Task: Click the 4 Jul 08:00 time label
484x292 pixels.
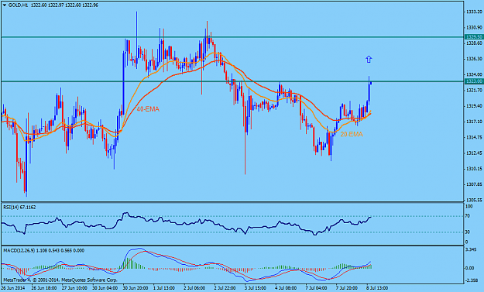Action: (x=287, y=288)
